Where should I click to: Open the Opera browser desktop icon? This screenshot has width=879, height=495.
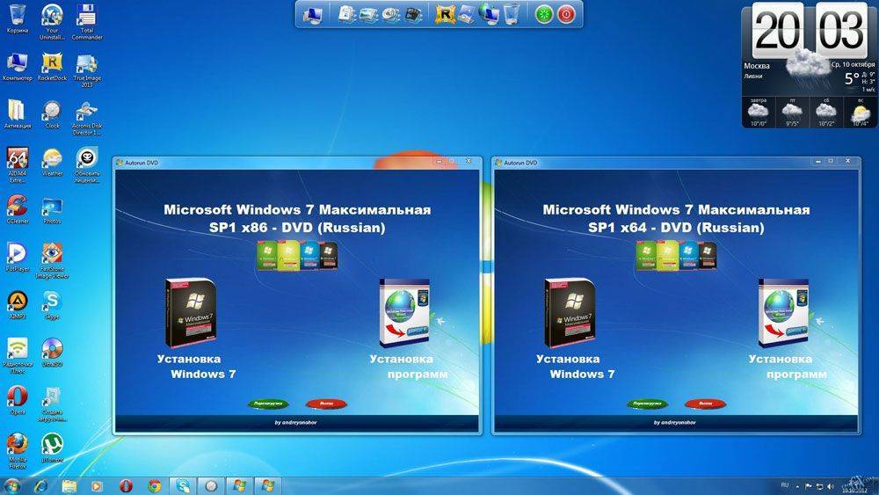[x=17, y=397]
